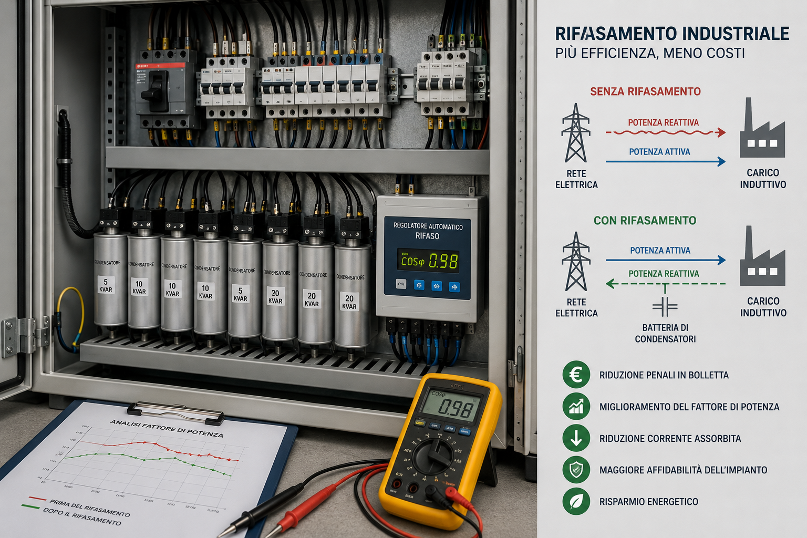This screenshot has width=807, height=538.
Task: Click the capacitor symbol above Batteria di Condensatori
Action: click(665, 306)
